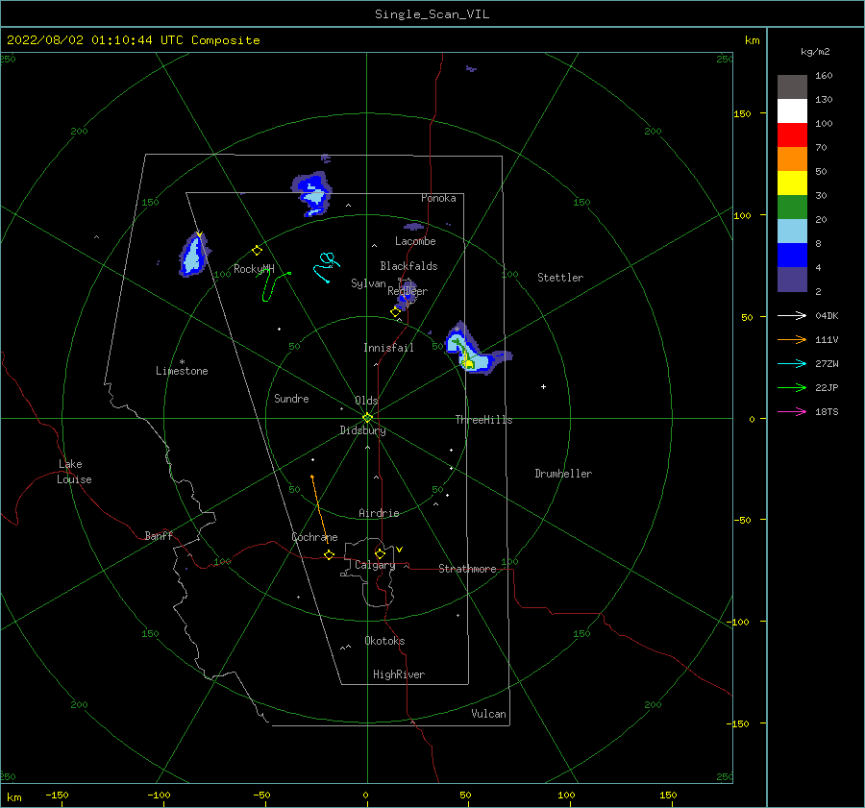Select the red 70-100 color swatch

[792, 135]
